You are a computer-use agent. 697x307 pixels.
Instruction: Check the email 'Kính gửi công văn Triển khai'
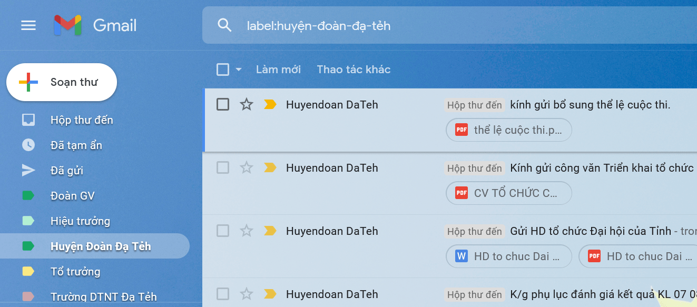(x=223, y=167)
